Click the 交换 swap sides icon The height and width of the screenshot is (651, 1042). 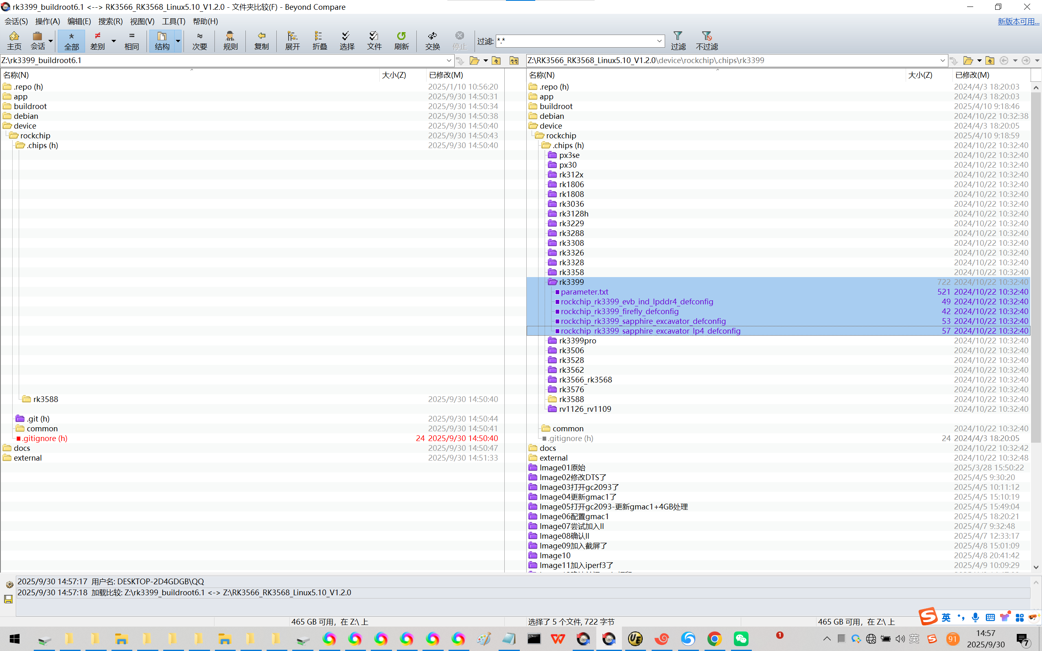pyautogui.click(x=432, y=40)
